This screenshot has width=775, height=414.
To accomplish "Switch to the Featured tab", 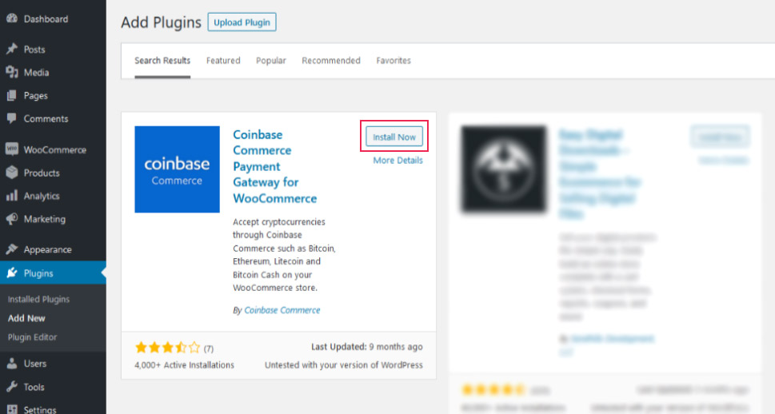I will 223,60.
